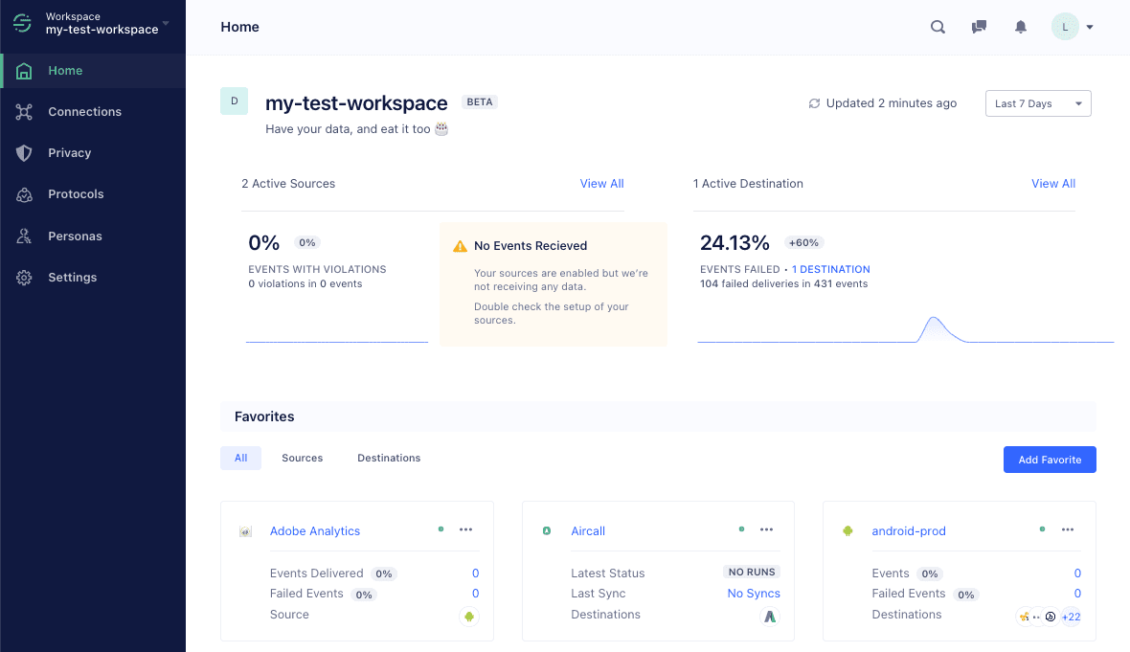Image resolution: width=1130 pixels, height=652 pixels.
Task: Switch to the Destinations filter tab
Action: click(389, 458)
